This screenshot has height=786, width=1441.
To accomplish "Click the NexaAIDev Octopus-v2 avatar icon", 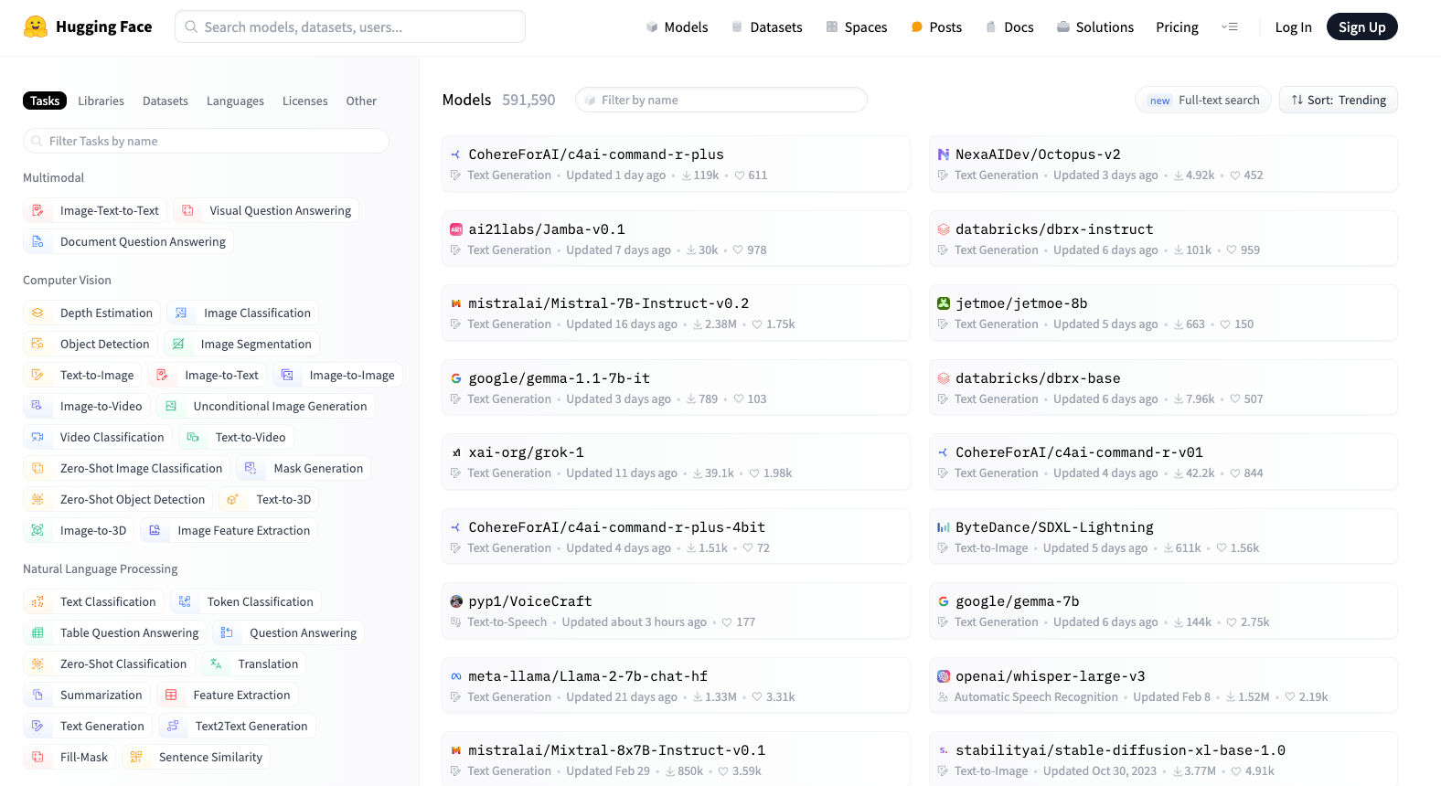I will point(943,154).
